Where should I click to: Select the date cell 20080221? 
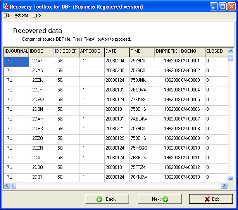point(117,129)
